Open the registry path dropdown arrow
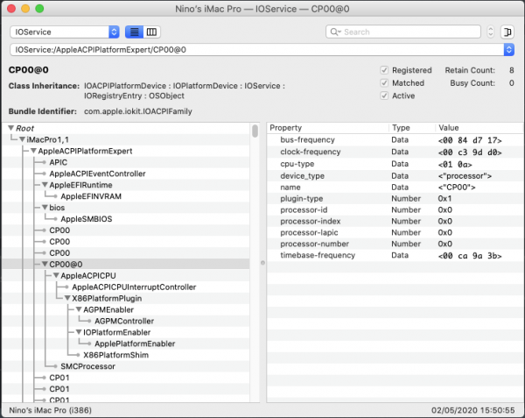This screenshot has width=525, height=418. point(509,50)
